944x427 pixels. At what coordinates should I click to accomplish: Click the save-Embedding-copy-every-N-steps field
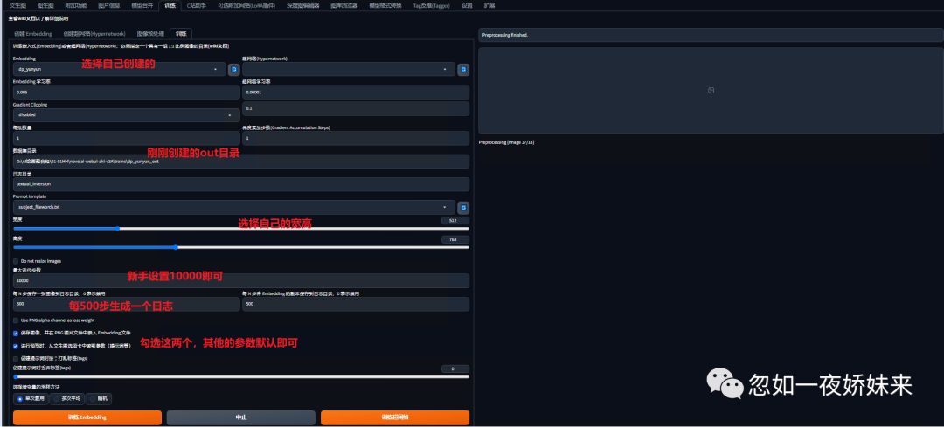tap(355, 304)
